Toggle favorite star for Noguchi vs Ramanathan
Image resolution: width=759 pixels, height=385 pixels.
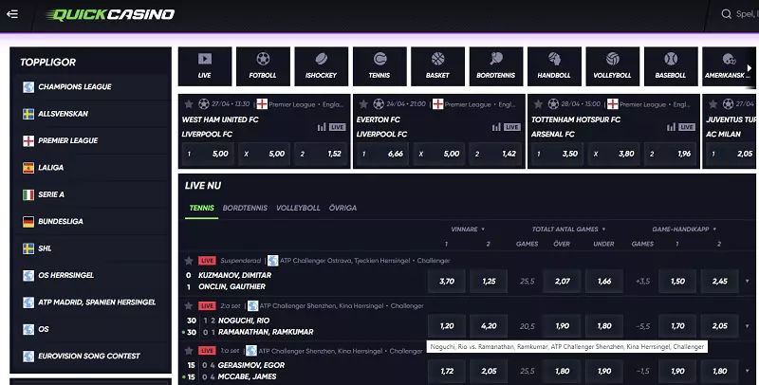point(189,305)
